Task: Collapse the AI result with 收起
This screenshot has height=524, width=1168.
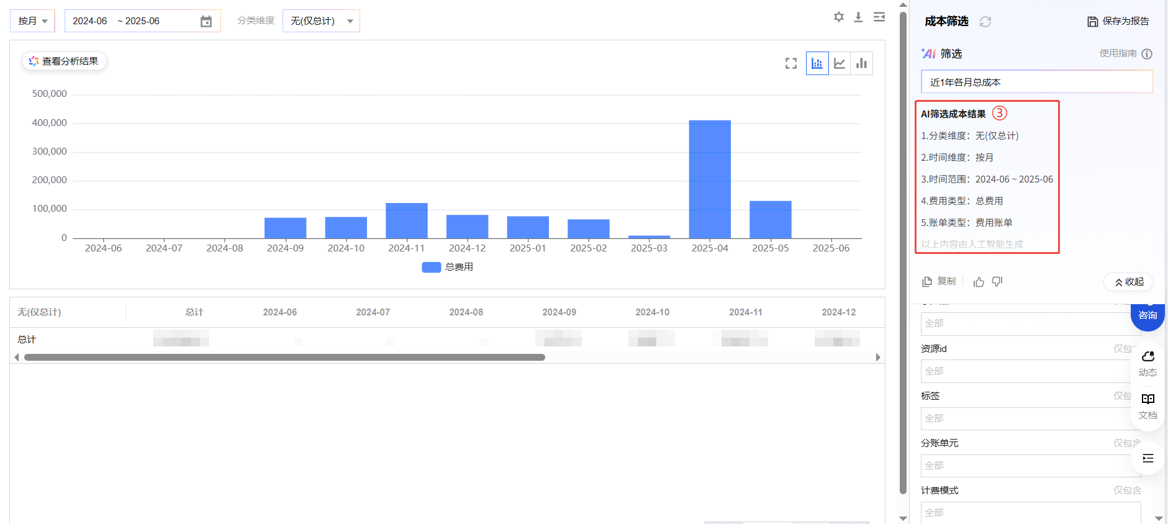Action: pyautogui.click(x=1128, y=282)
